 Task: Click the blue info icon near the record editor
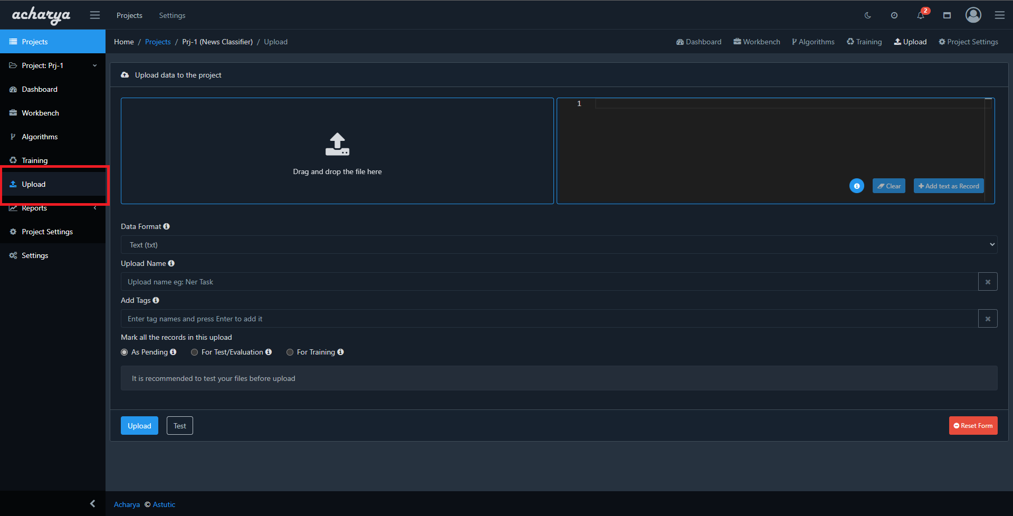(x=856, y=186)
